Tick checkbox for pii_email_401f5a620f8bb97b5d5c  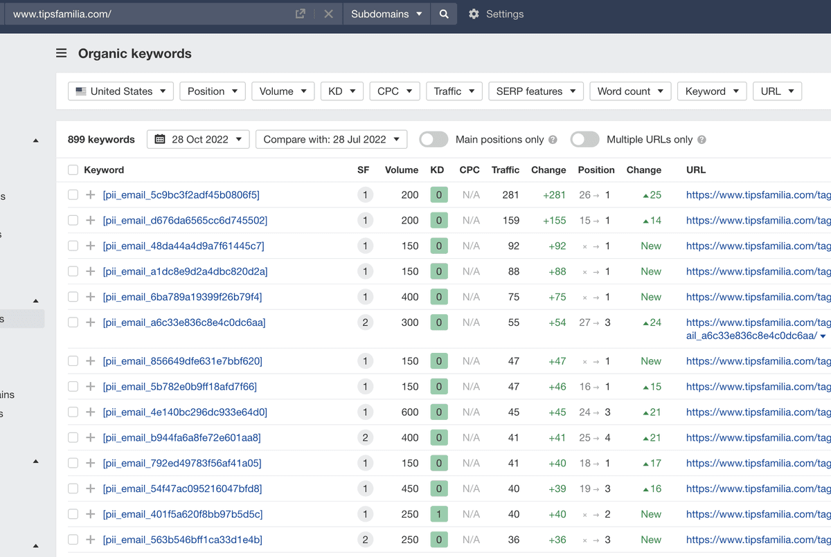pyautogui.click(x=73, y=515)
